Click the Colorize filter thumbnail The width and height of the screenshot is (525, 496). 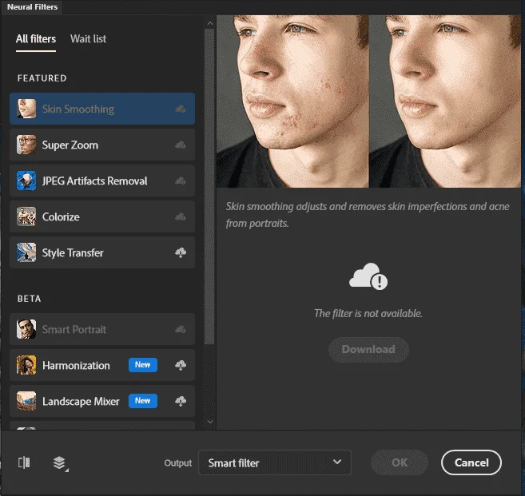[x=26, y=216]
